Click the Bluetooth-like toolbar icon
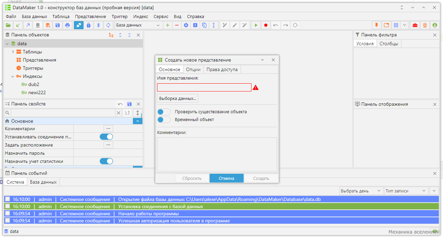 pyautogui.click(x=98, y=25)
